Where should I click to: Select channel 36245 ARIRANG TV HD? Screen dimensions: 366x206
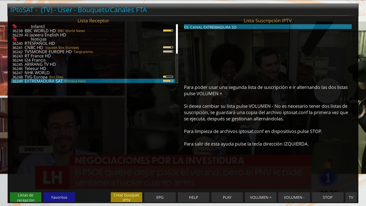pos(93,64)
